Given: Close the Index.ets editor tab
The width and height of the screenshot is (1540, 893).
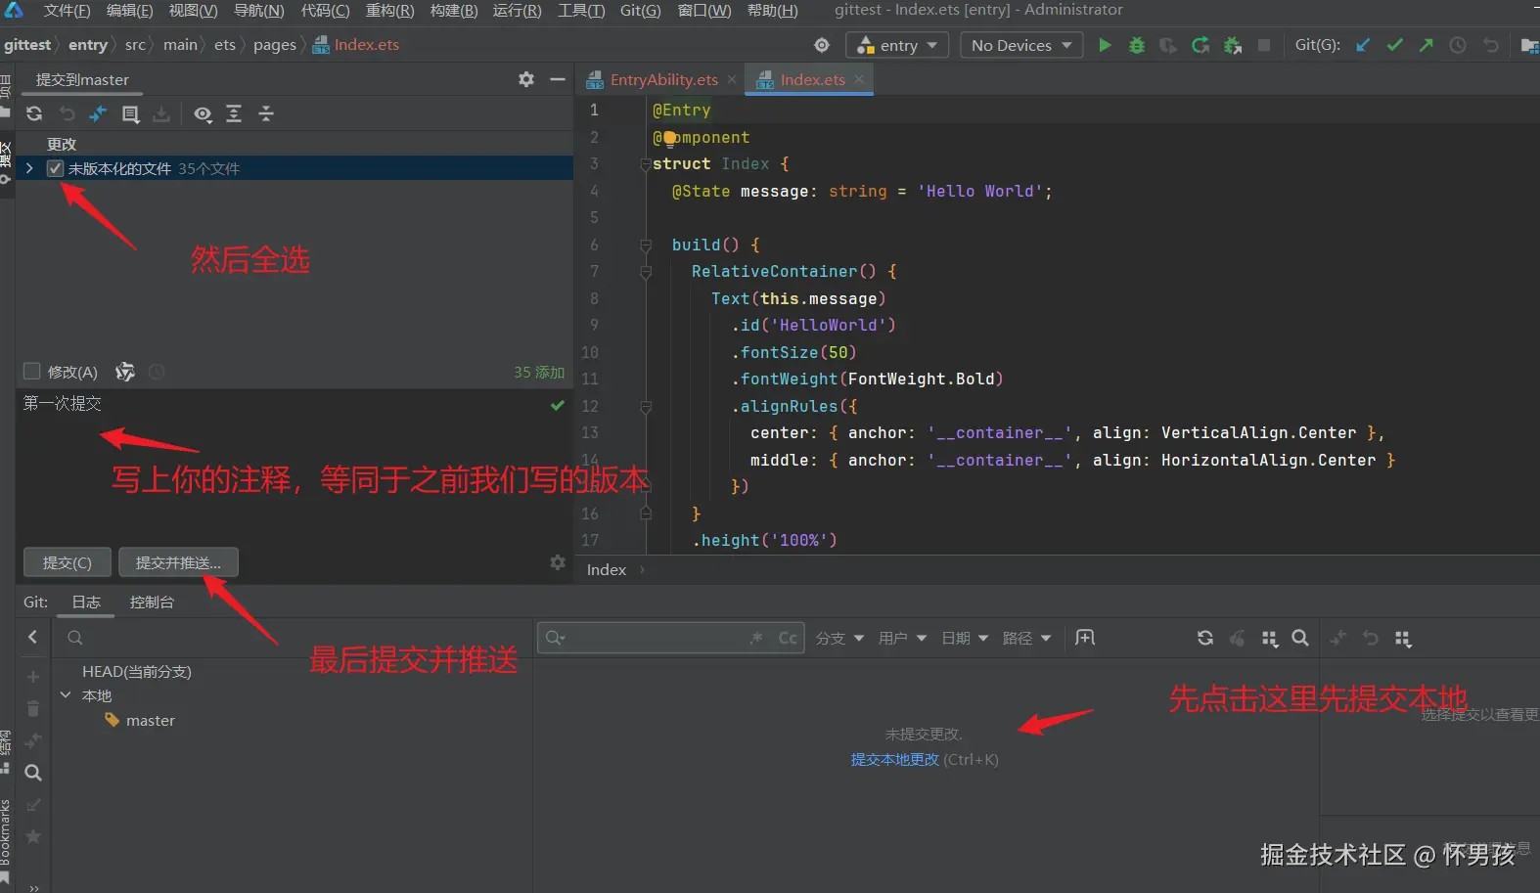Looking at the screenshot, I should 859,80.
